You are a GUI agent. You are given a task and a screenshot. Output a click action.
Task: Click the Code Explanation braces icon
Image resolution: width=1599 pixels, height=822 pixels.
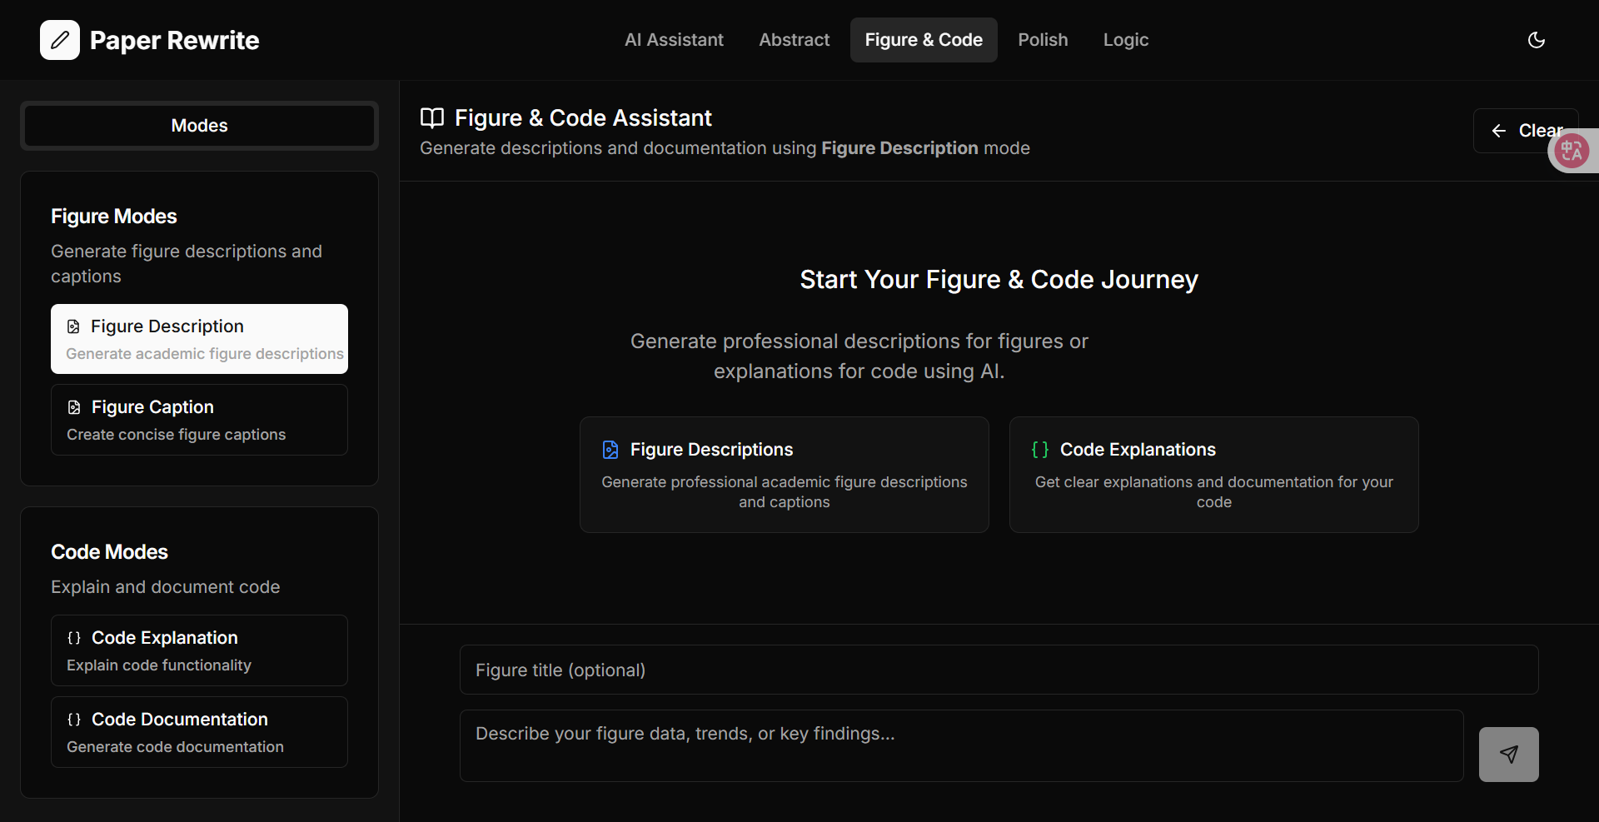tap(74, 638)
